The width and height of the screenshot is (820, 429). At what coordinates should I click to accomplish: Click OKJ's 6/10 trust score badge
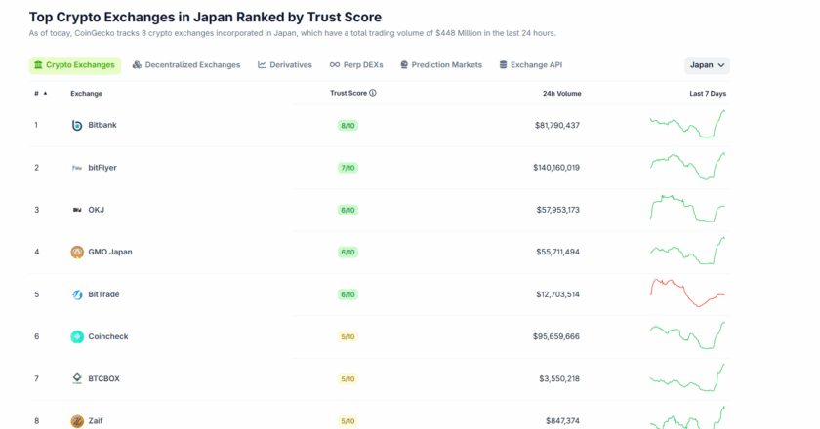click(x=348, y=210)
